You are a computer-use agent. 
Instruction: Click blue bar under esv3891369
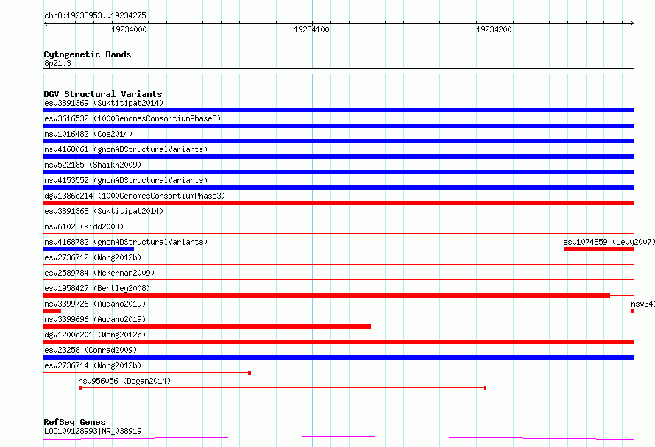[x=339, y=110]
